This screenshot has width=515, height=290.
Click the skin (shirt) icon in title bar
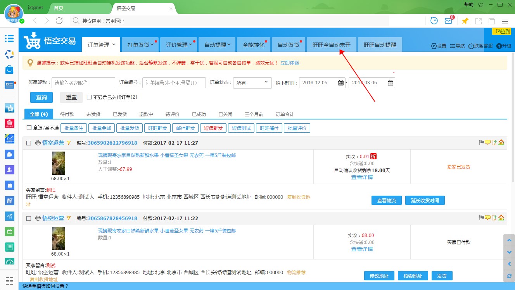(x=481, y=5)
